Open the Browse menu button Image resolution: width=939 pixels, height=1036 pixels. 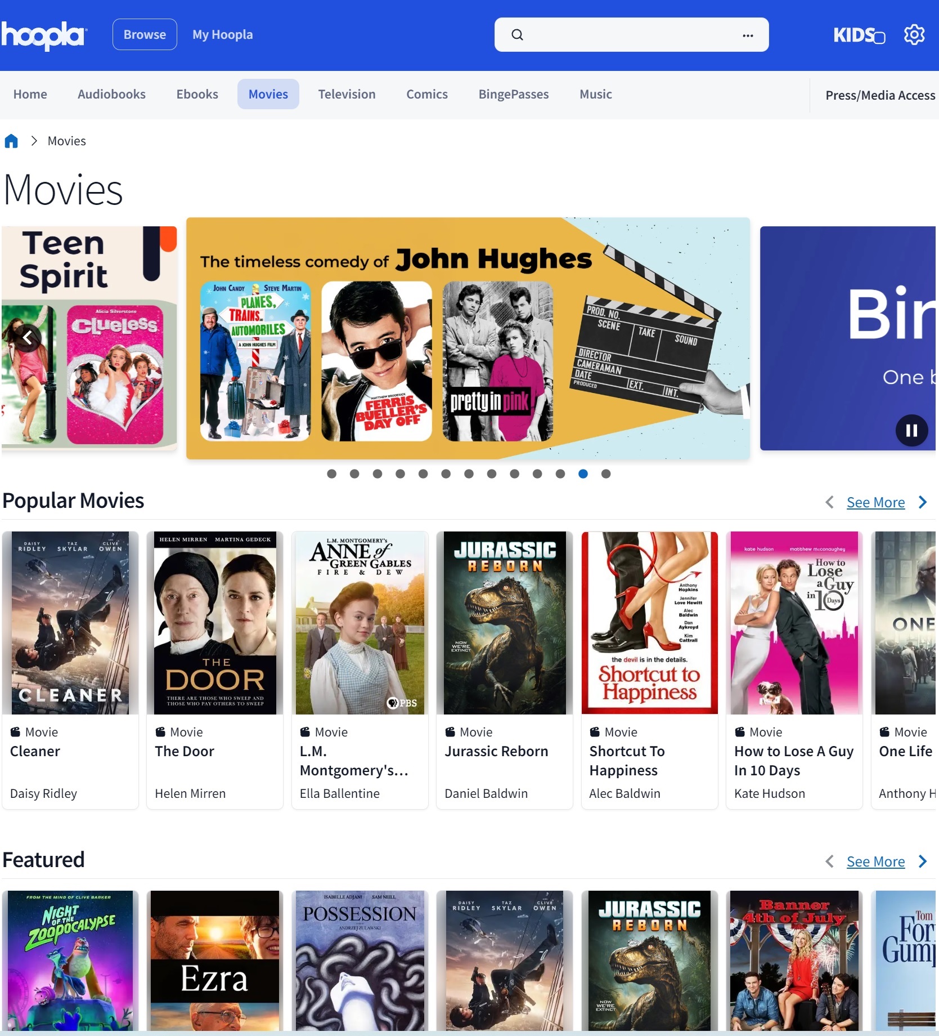[x=145, y=34]
